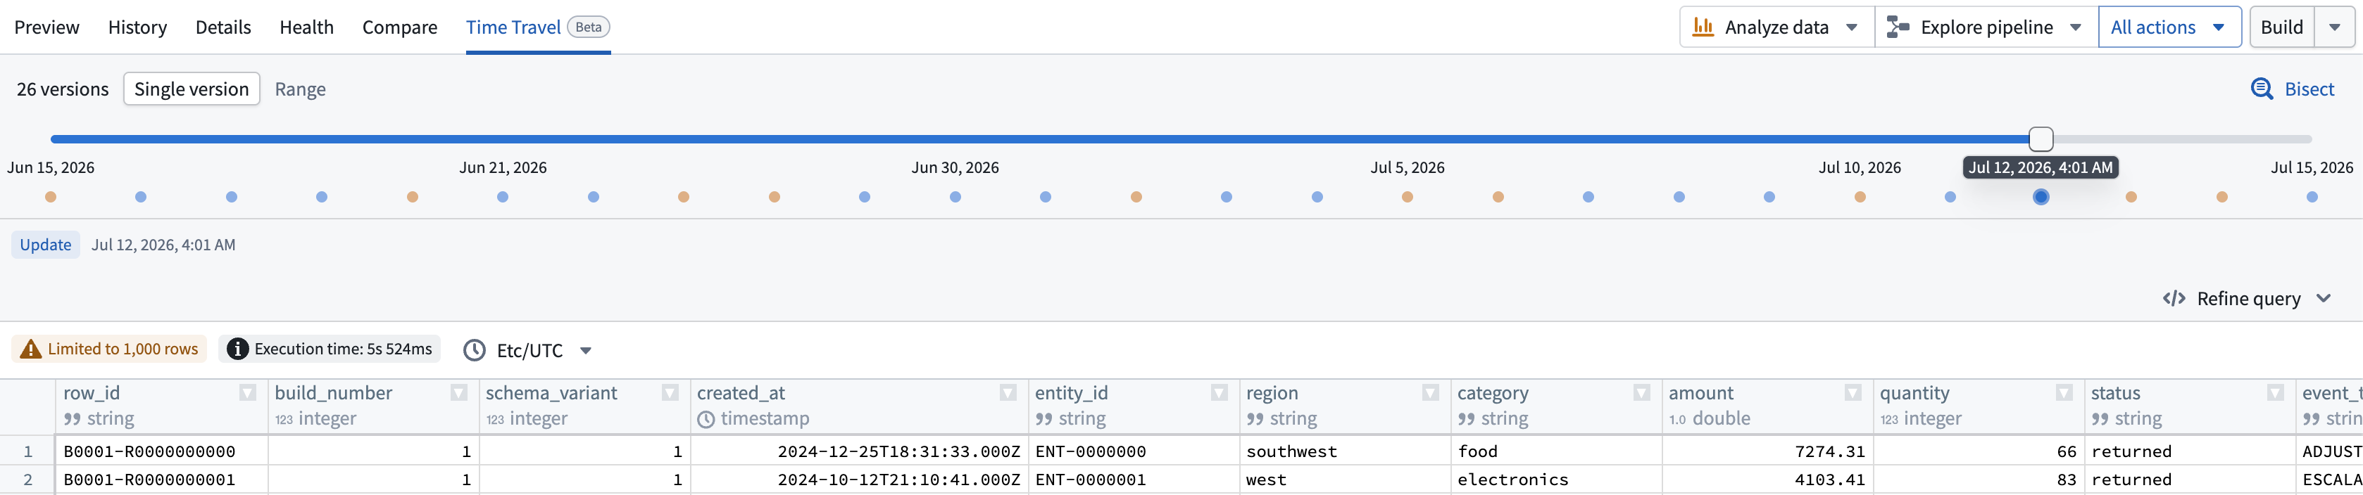Click cell B0001-R0000000000
The height and width of the screenshot is (495, 2363).
161,451
